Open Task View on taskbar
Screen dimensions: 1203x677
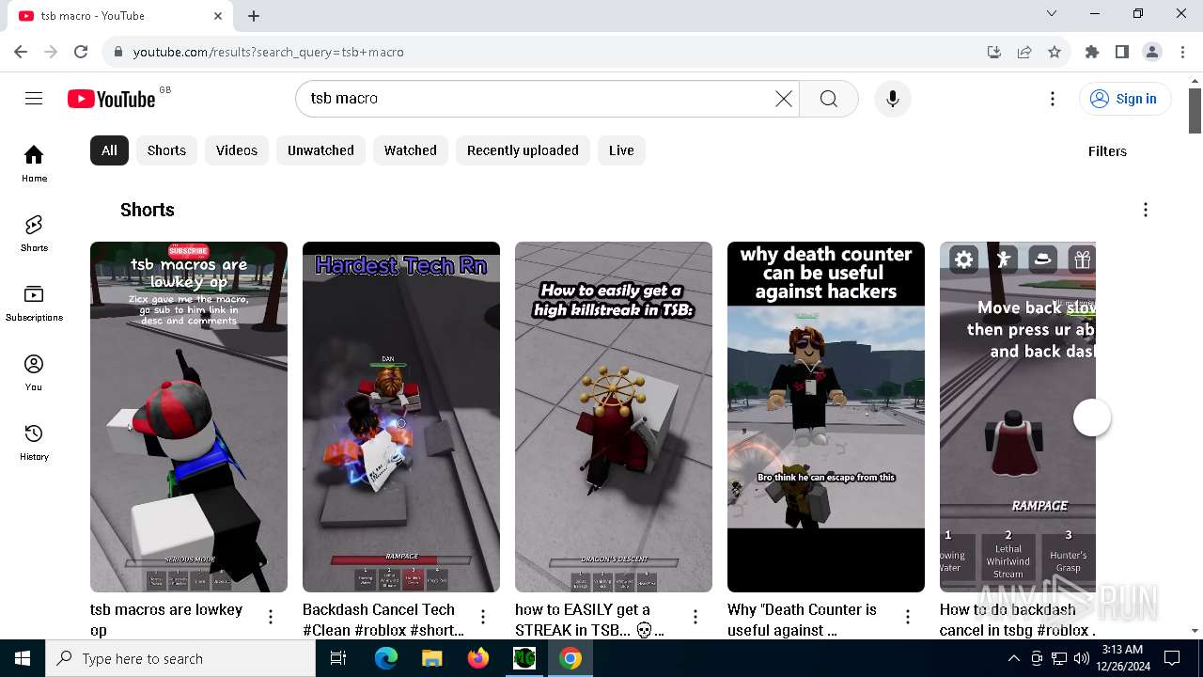[338, 658]
